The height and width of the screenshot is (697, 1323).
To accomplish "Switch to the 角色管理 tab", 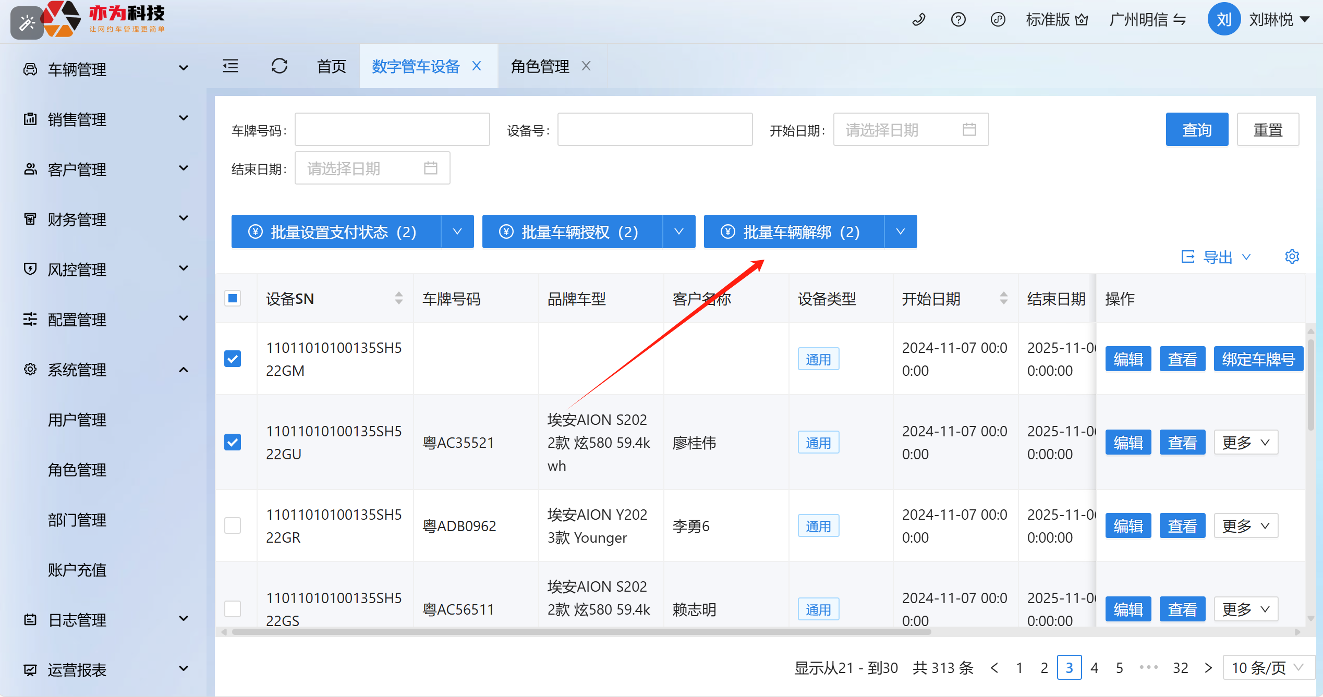I will pyautogui.click(x=540, y=66).
